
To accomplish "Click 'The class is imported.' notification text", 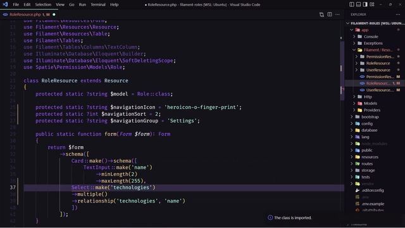I will [x=293, y=218].
